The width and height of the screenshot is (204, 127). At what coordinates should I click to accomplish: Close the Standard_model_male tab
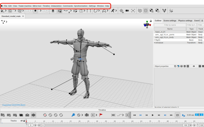pyautogui.click(x=23, y=16)
